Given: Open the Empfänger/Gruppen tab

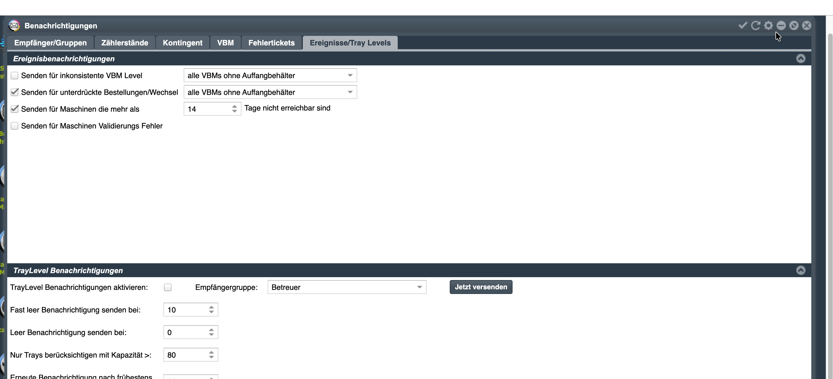Looking at the screenshot, I should [50, 43].
